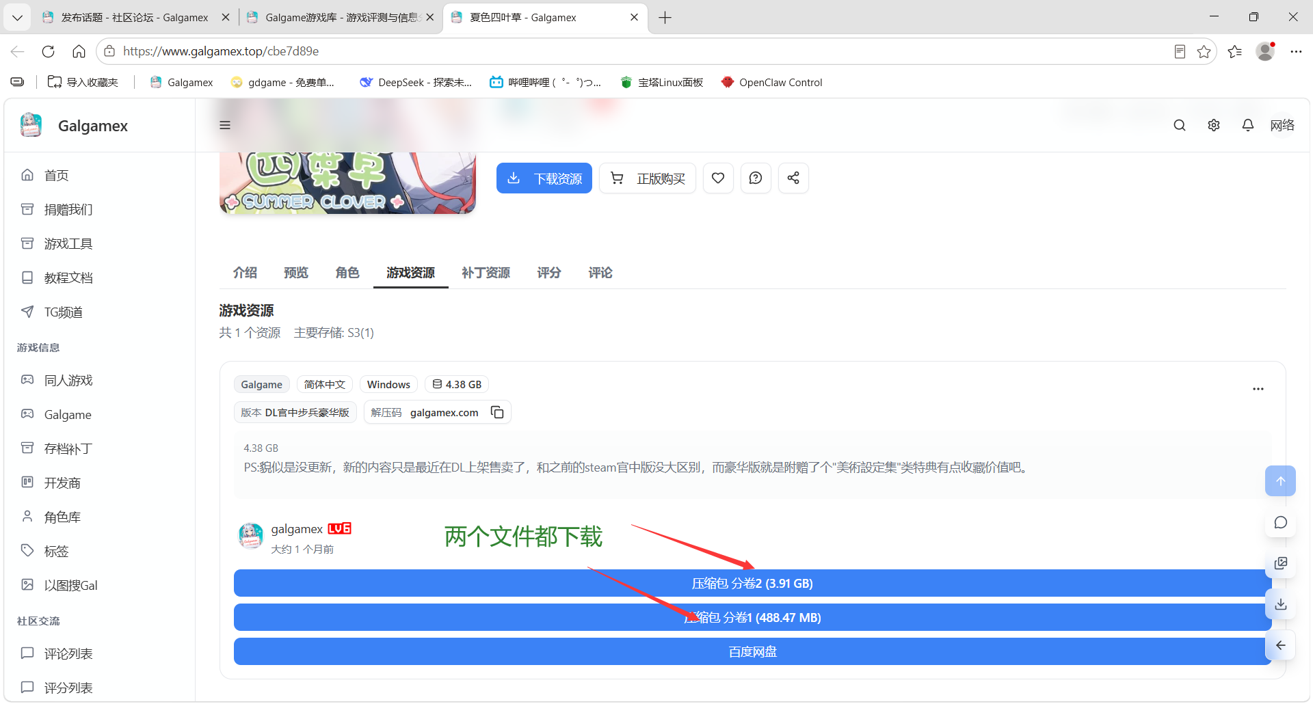Open the 百度网盘 download link
Screen dimensions: 1313x704
pyautogui.click(x=752, y=651)
